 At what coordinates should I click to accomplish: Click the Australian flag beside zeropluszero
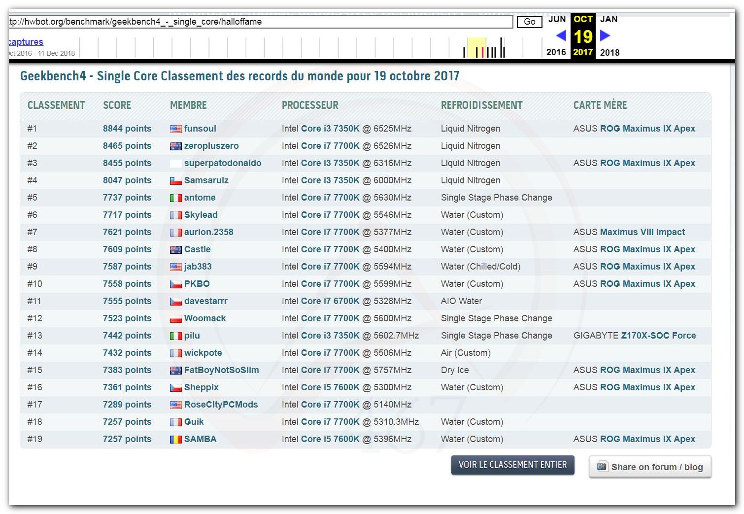[x=175, y=146]
